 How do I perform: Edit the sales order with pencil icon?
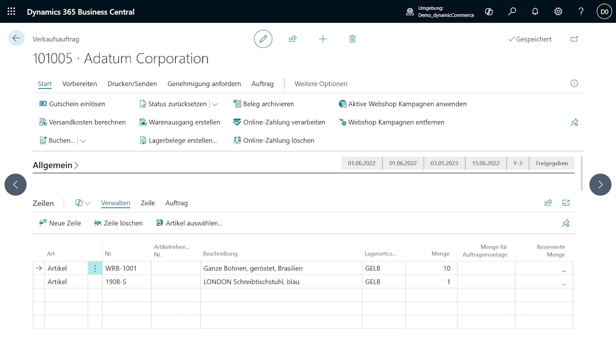263,39
